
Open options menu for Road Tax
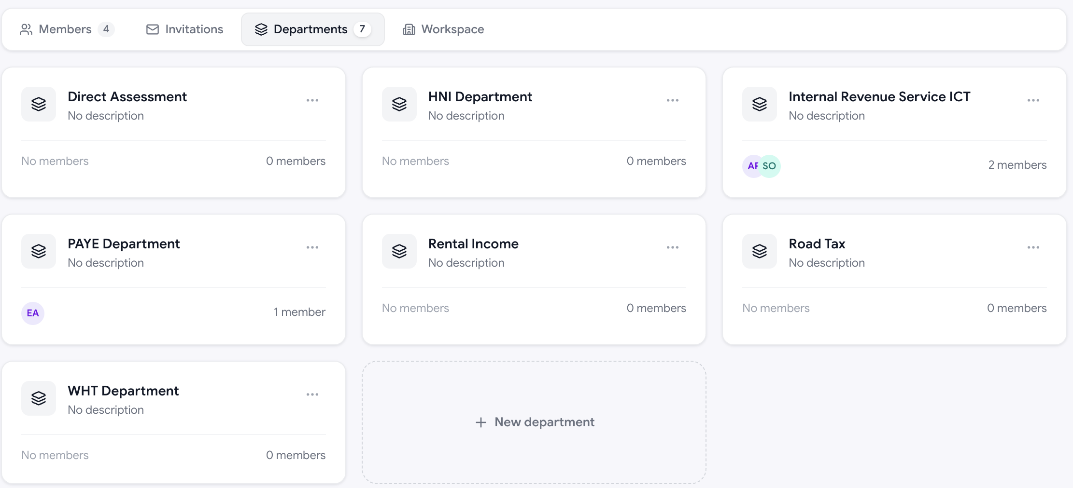1033,247
